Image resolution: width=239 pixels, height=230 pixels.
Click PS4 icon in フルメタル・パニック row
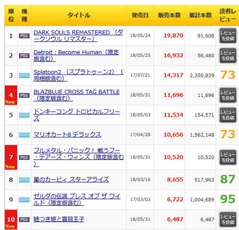point(24,157)
